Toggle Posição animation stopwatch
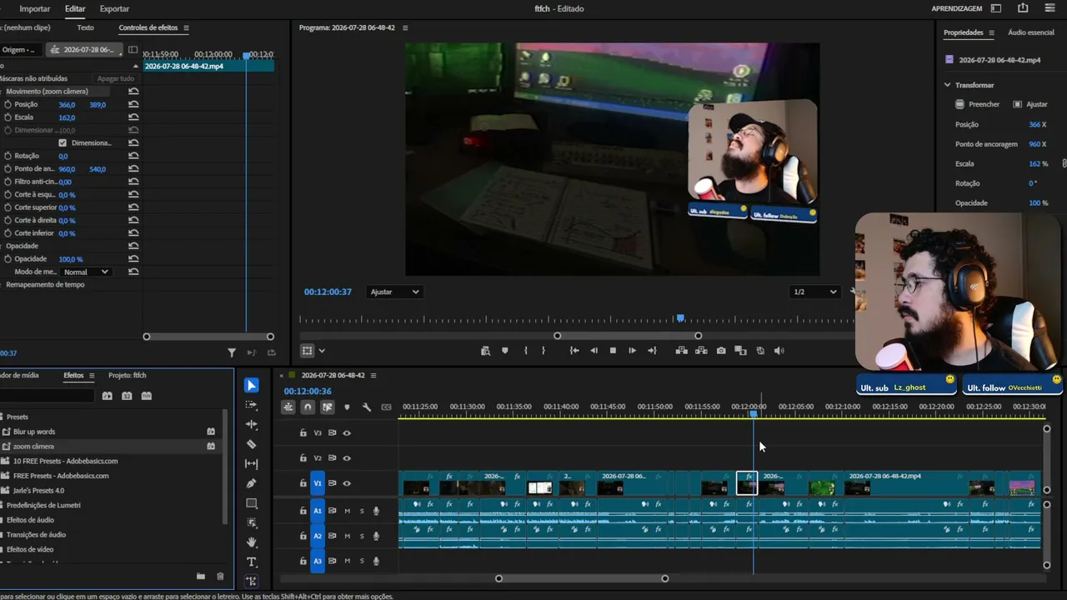Viewport: 1067px width, 600px height. point(8,104)
